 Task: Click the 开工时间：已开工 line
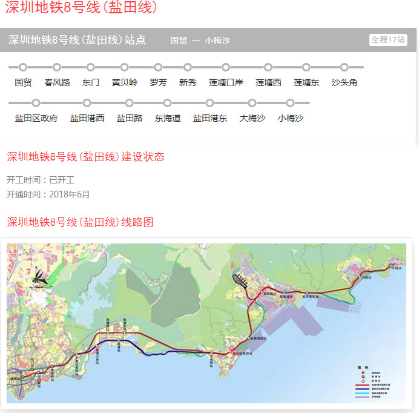point(41,180)
